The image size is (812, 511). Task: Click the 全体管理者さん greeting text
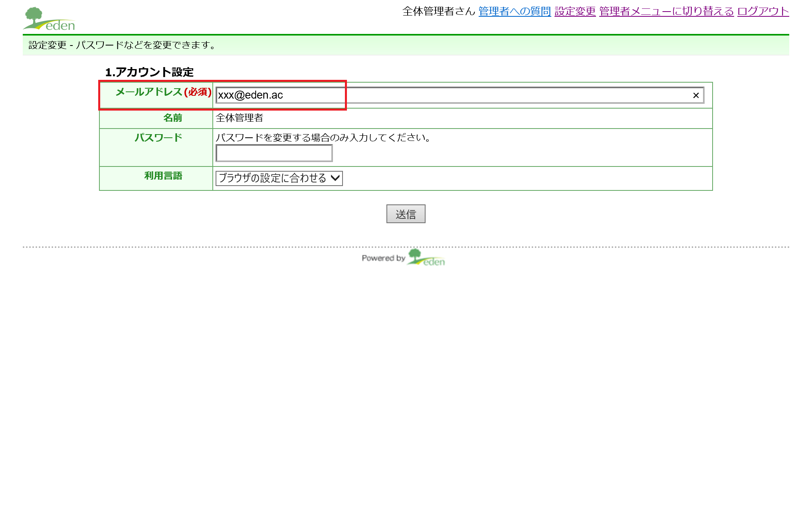pyautogui.click(x=439, y=11)
